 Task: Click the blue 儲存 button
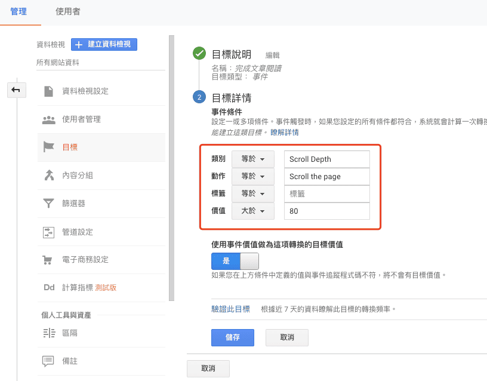(232, 337)
